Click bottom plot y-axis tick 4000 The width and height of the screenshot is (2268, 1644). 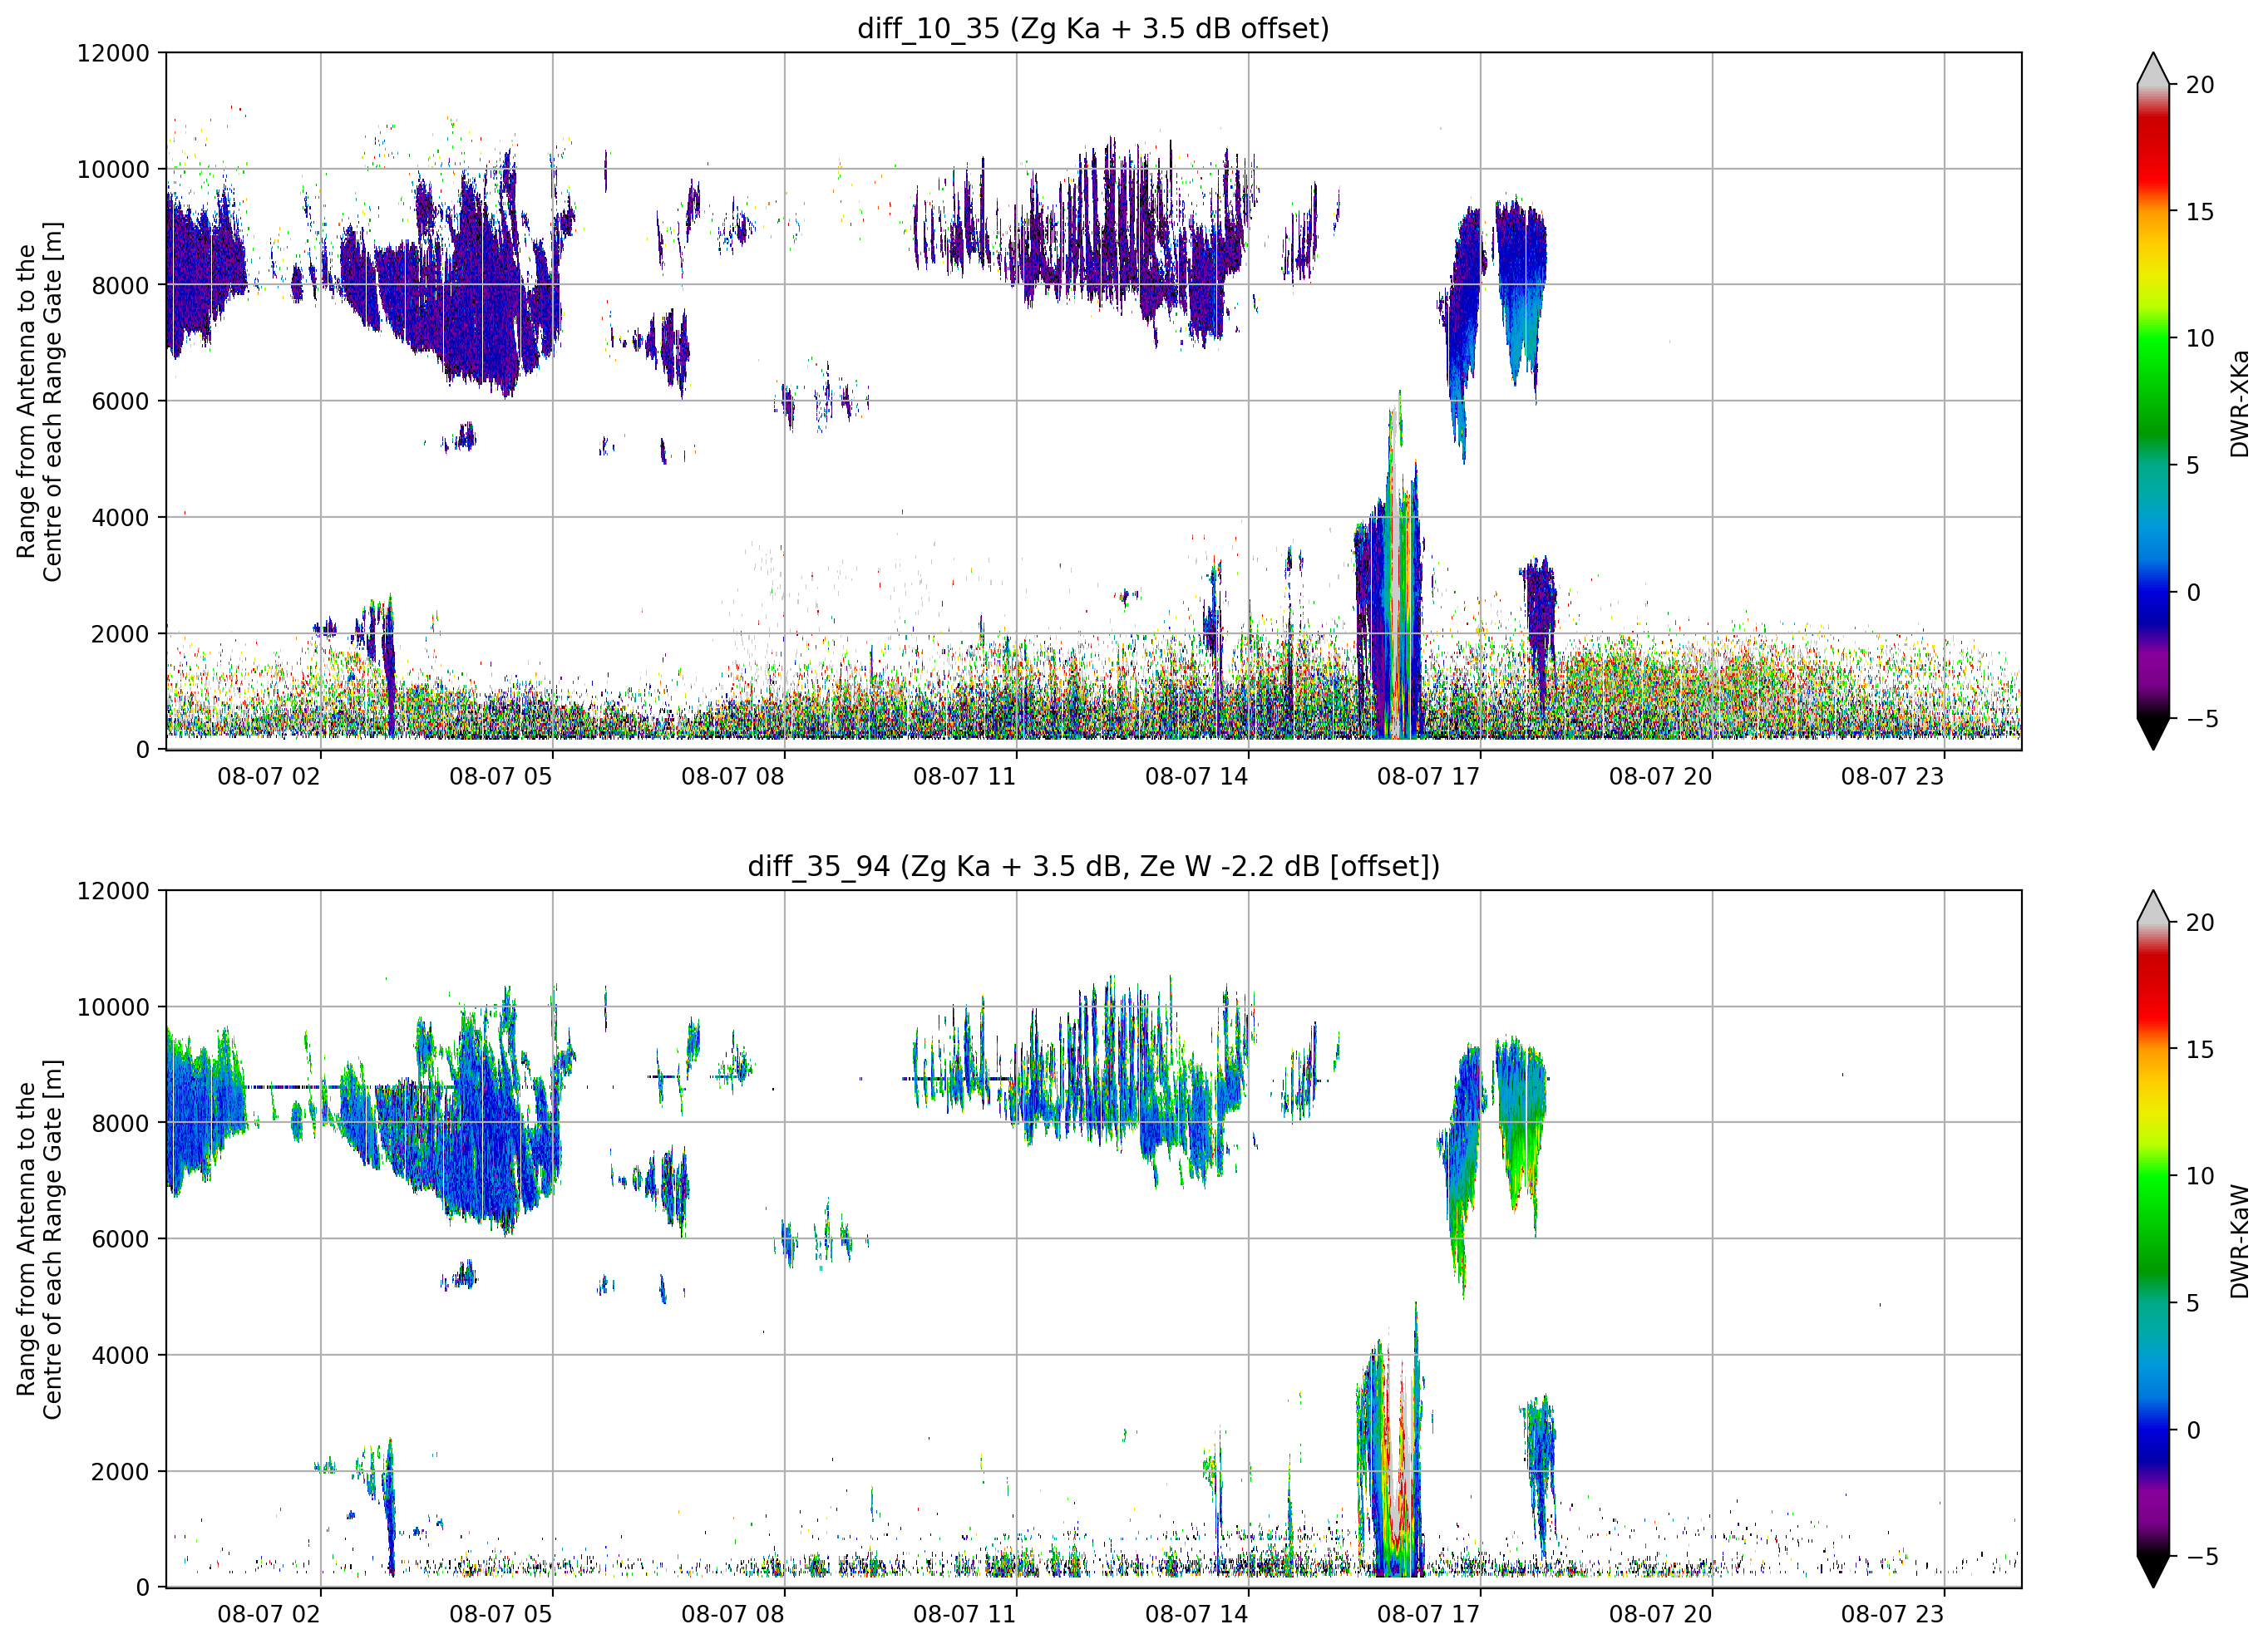[x=120, y=1356]
